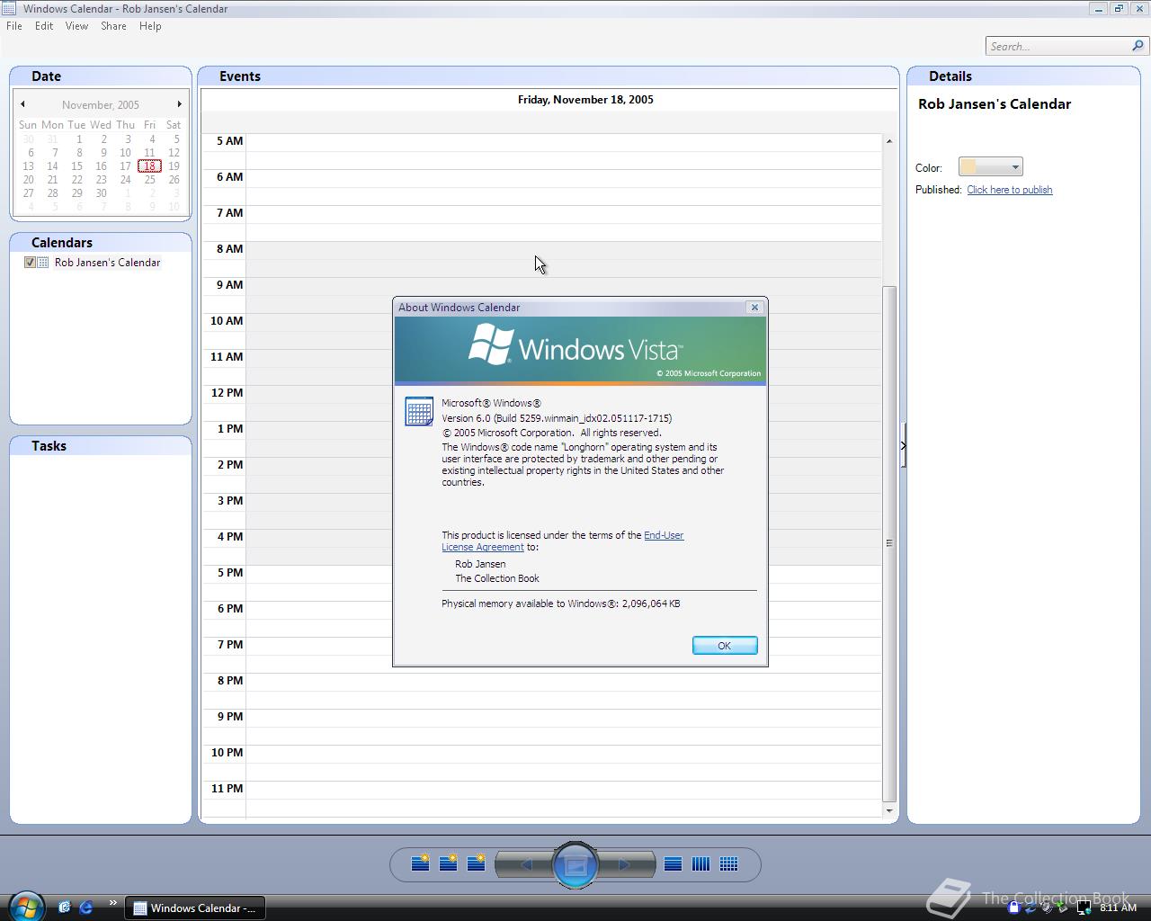Click inside the Search field
The height and width of the screenshot is (921, 1151).
point(1058,46)
